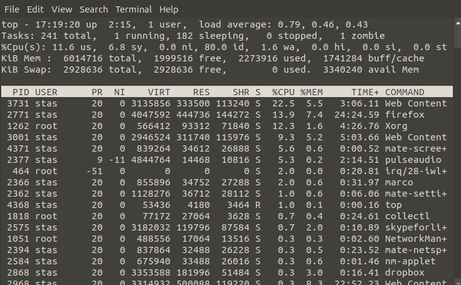Click the Tasks: 241 total text

click(x=49, y=36)
